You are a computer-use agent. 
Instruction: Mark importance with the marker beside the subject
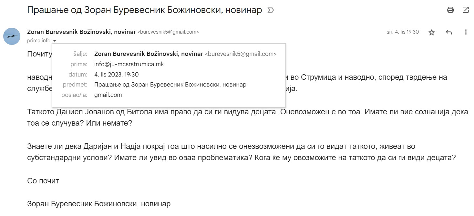click(x=271, y=10)
